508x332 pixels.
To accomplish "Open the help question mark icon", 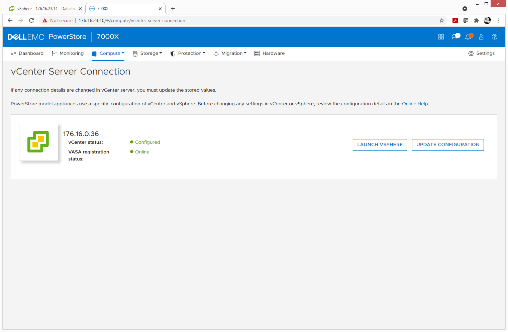I will [495, 37].
